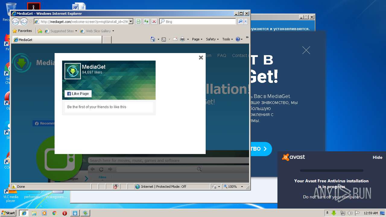Viewport: 386px width, 217px height.
Task: Show hidden system tray icons
Action: click(327, 213)
